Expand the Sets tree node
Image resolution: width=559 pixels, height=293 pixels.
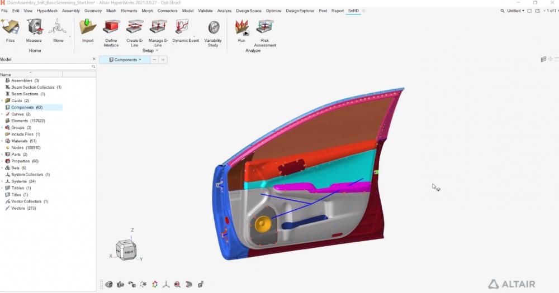pyautogui.click(x=2, y=167)
